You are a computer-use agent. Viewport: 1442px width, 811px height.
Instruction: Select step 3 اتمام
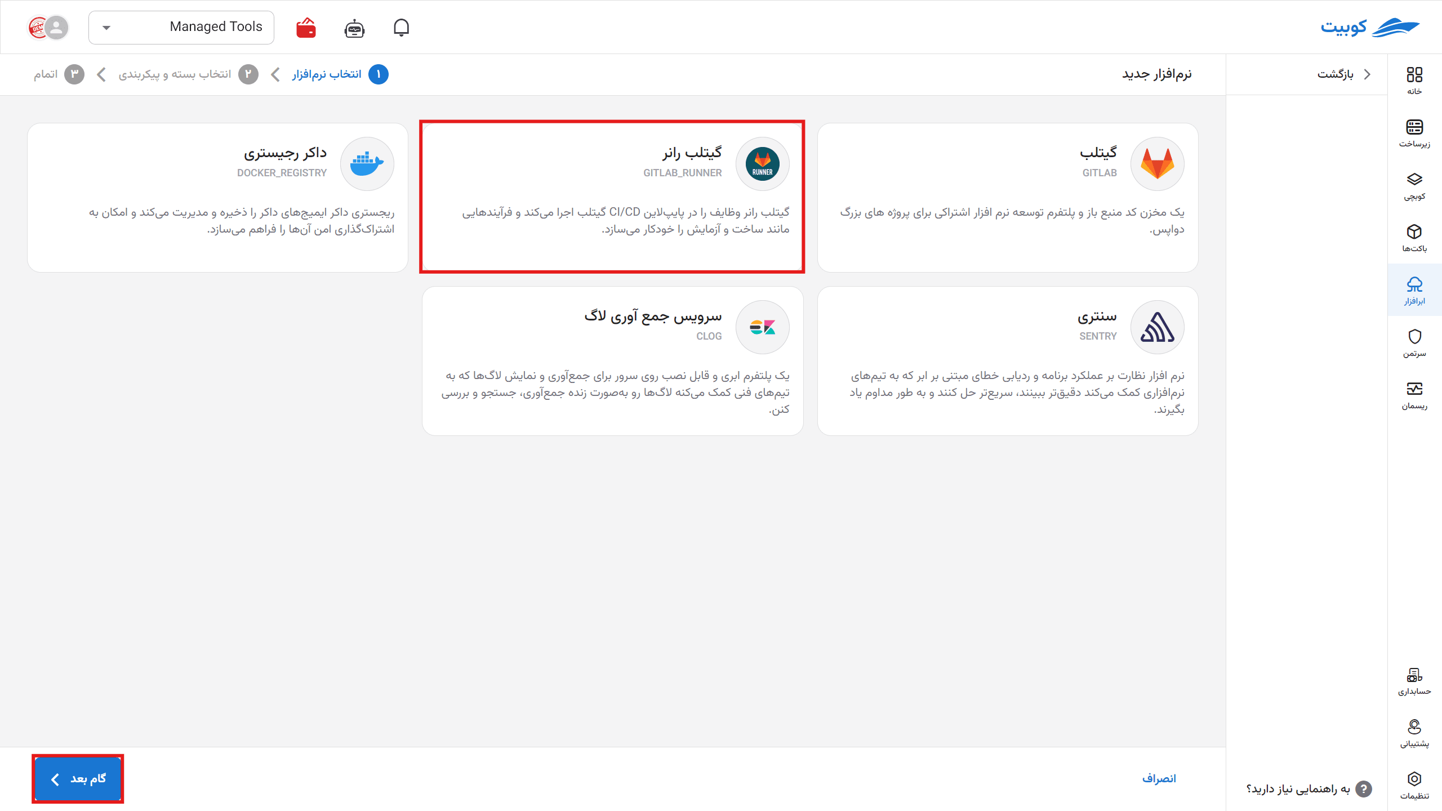(x=59, y=74)
